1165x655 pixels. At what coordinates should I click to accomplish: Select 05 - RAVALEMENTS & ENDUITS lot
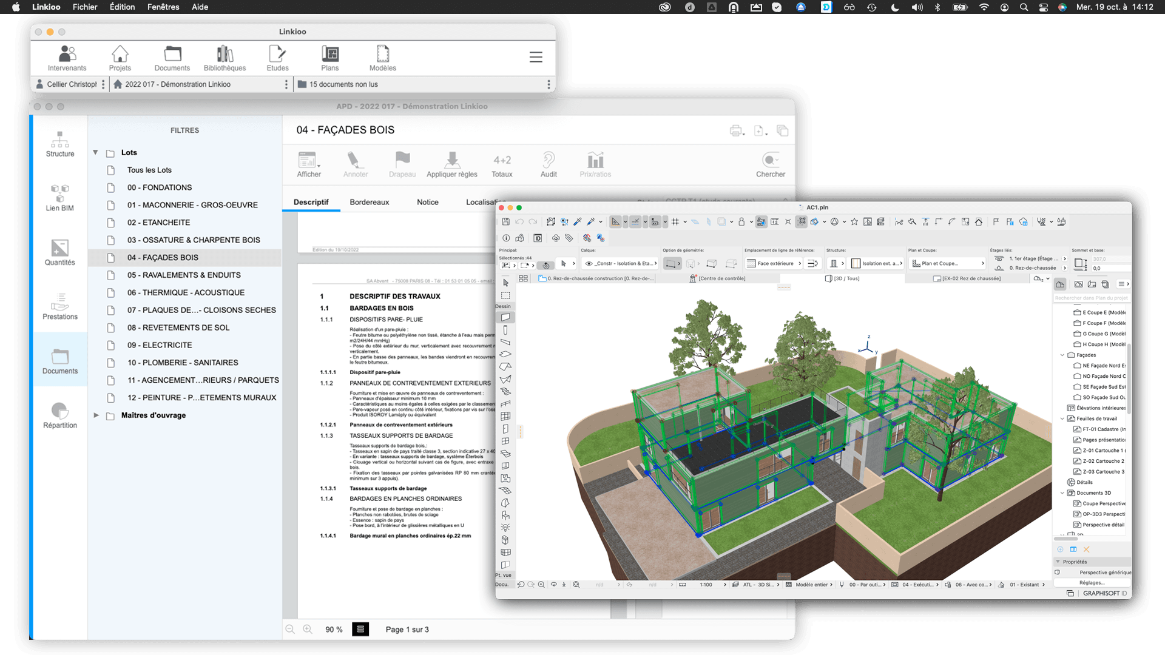(x=184, y=275)
